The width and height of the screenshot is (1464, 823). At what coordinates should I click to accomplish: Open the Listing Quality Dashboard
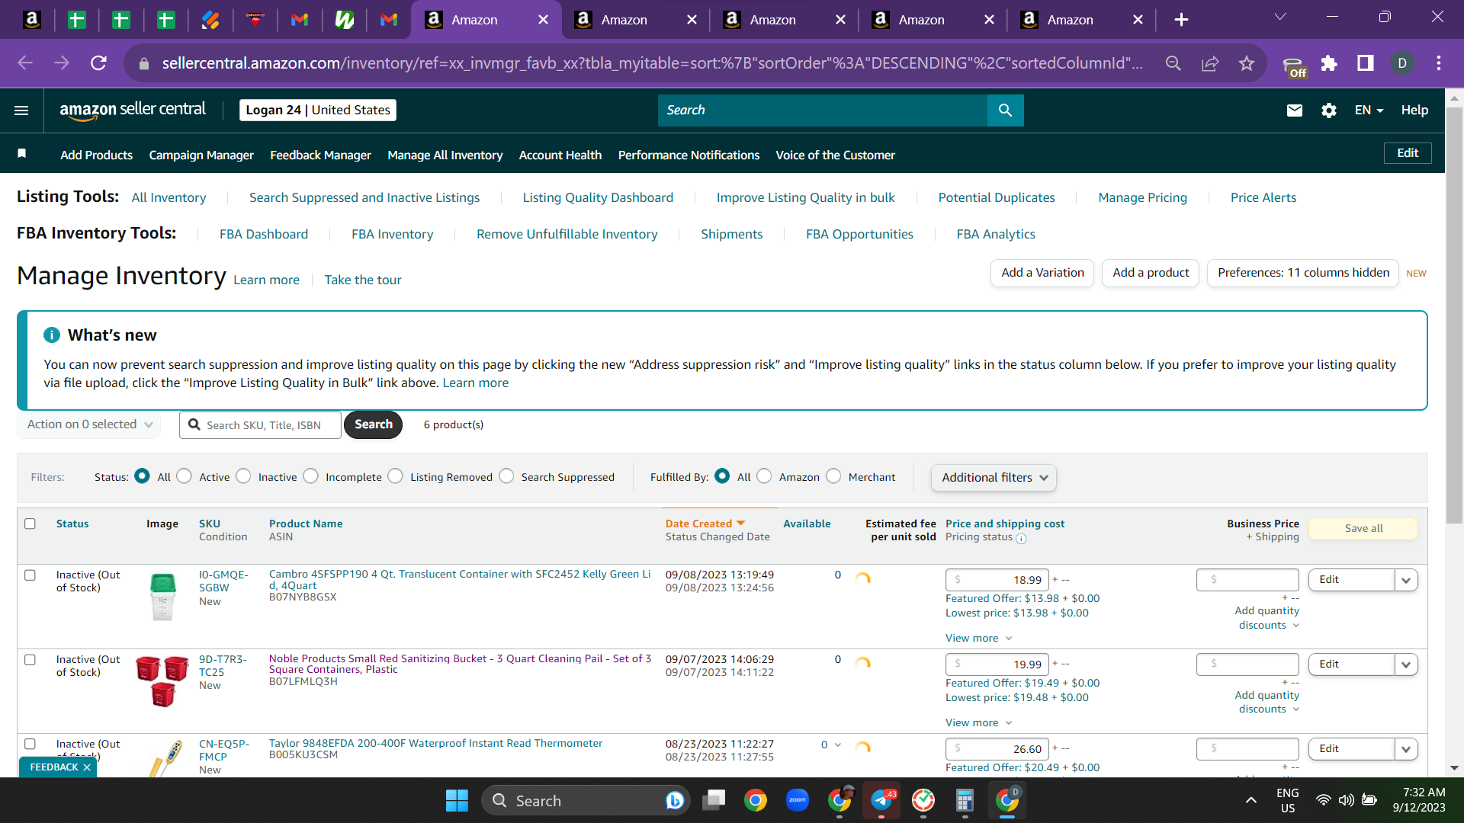(598, 197)
